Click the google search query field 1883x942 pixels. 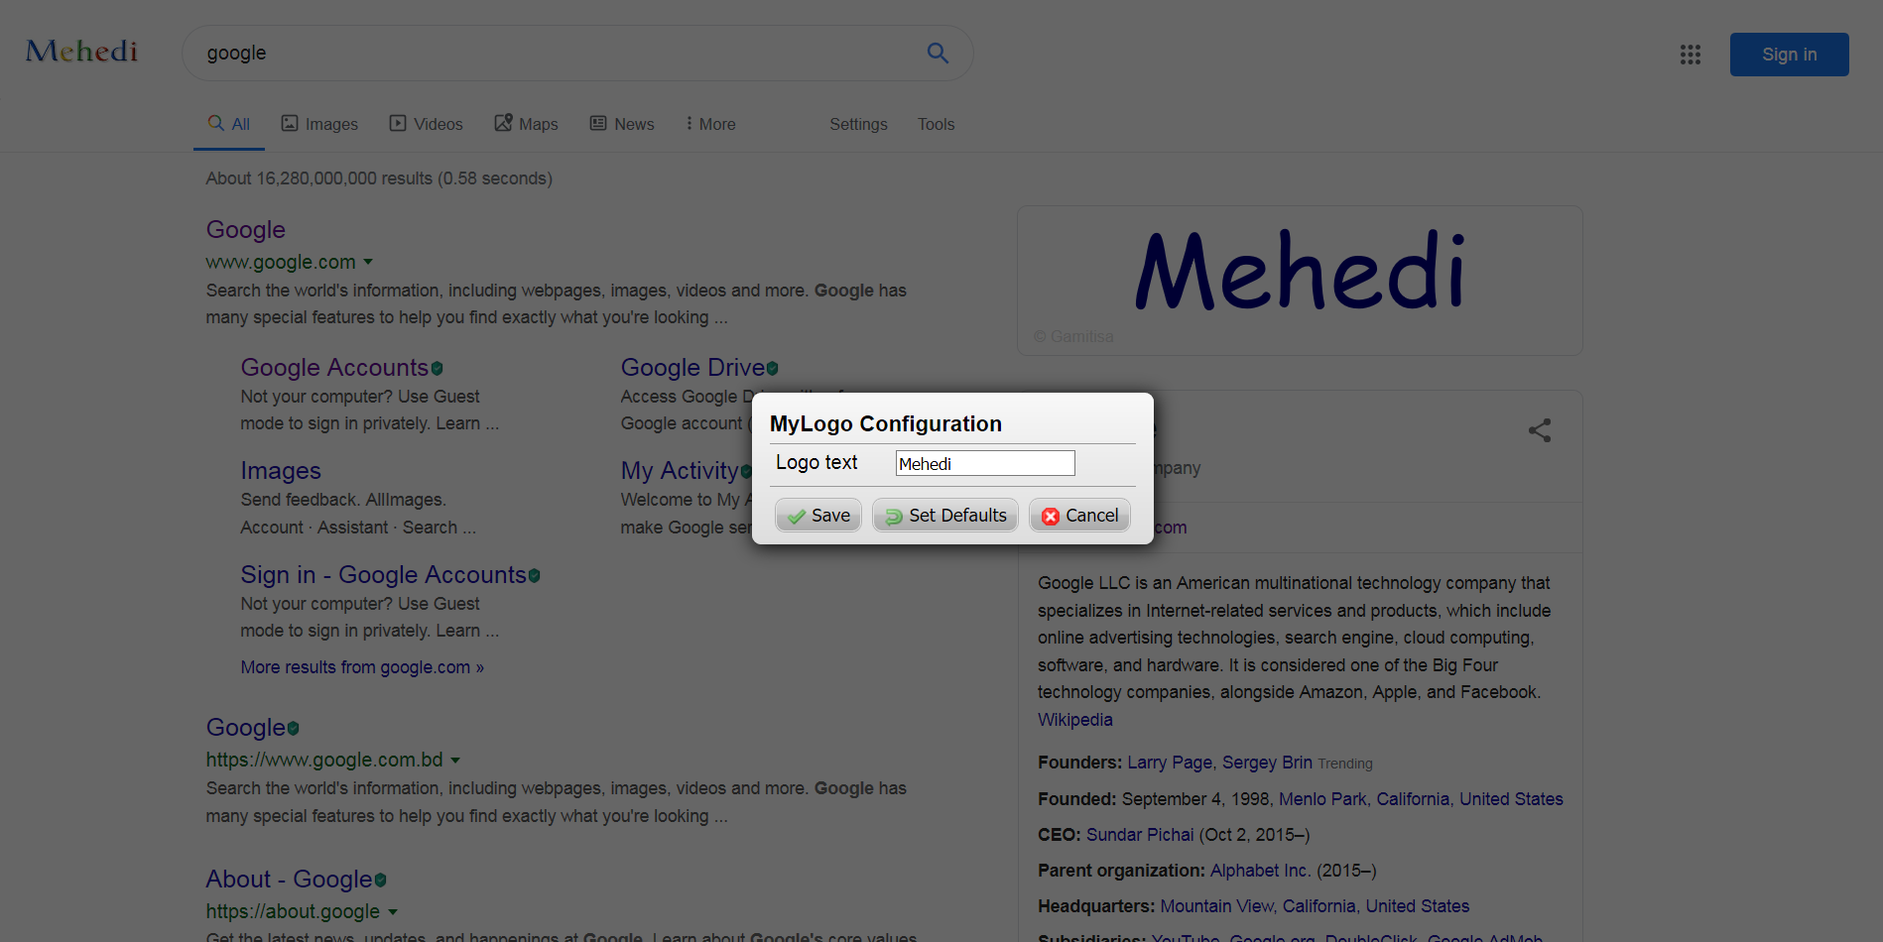556,53
